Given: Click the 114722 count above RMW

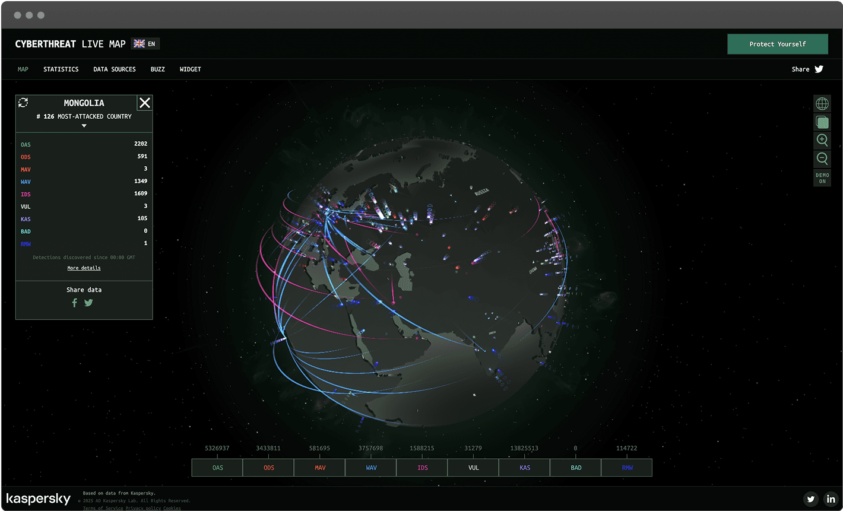Looking at the screenshot, I should click(x=627, y=448).
